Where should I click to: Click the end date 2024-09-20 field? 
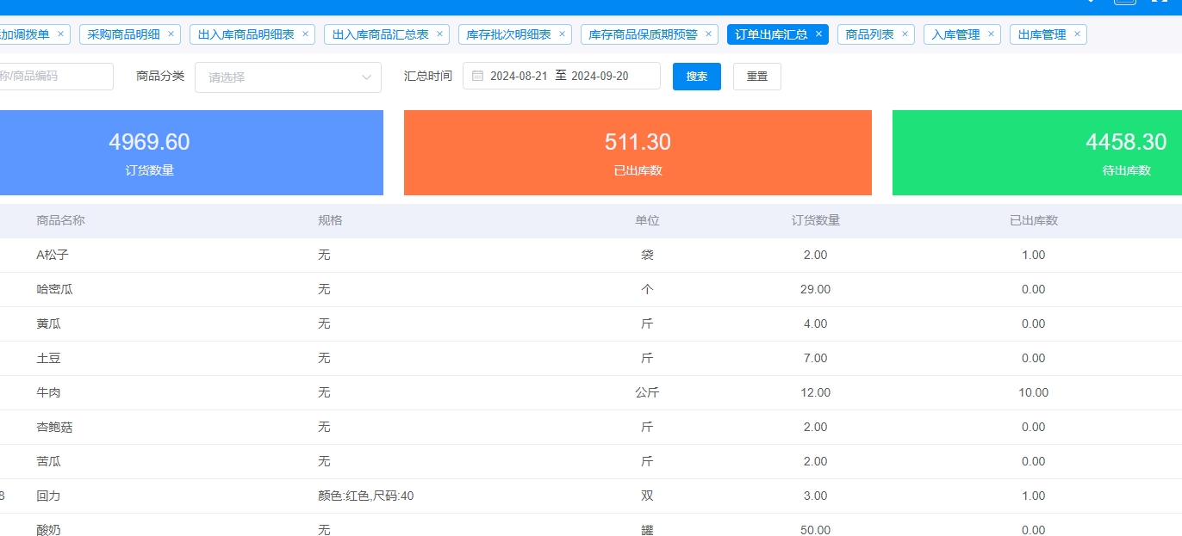600,76
